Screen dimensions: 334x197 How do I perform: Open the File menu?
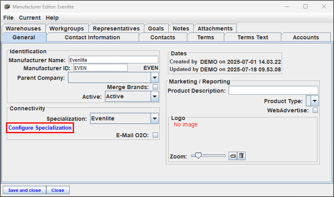click(x=8, y=18)
